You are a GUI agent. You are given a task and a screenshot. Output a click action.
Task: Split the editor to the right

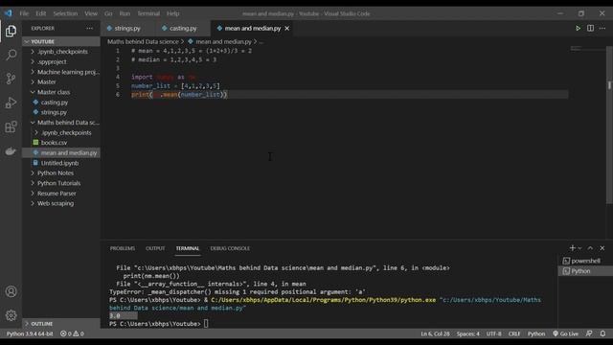590,28
